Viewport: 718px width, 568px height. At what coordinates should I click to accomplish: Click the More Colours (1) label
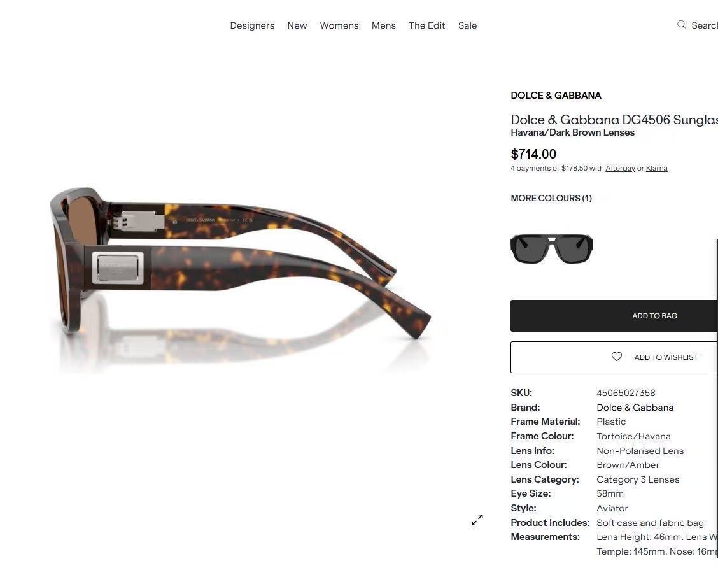pos(551,198)
